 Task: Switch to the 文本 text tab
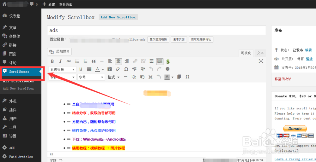point(260,53)
